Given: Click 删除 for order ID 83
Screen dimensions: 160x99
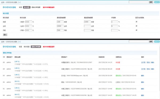Looking at the screenshot, I should (x=142, y=76).
